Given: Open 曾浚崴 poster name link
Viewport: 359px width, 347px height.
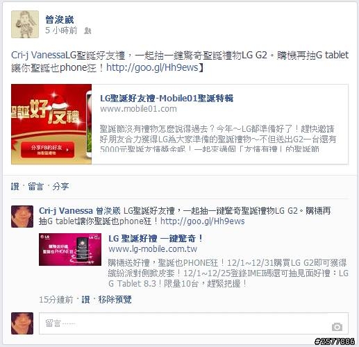Looking at the screenshot, I should pyautogui.click(x=60, y=19).
